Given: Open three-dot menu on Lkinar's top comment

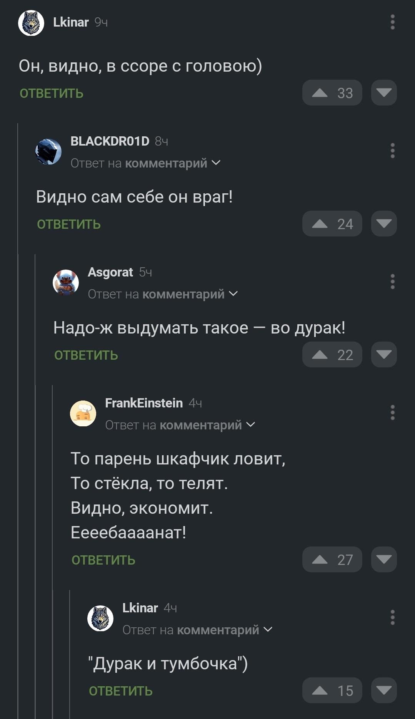Looking at the screenshot, I should 392,22.
